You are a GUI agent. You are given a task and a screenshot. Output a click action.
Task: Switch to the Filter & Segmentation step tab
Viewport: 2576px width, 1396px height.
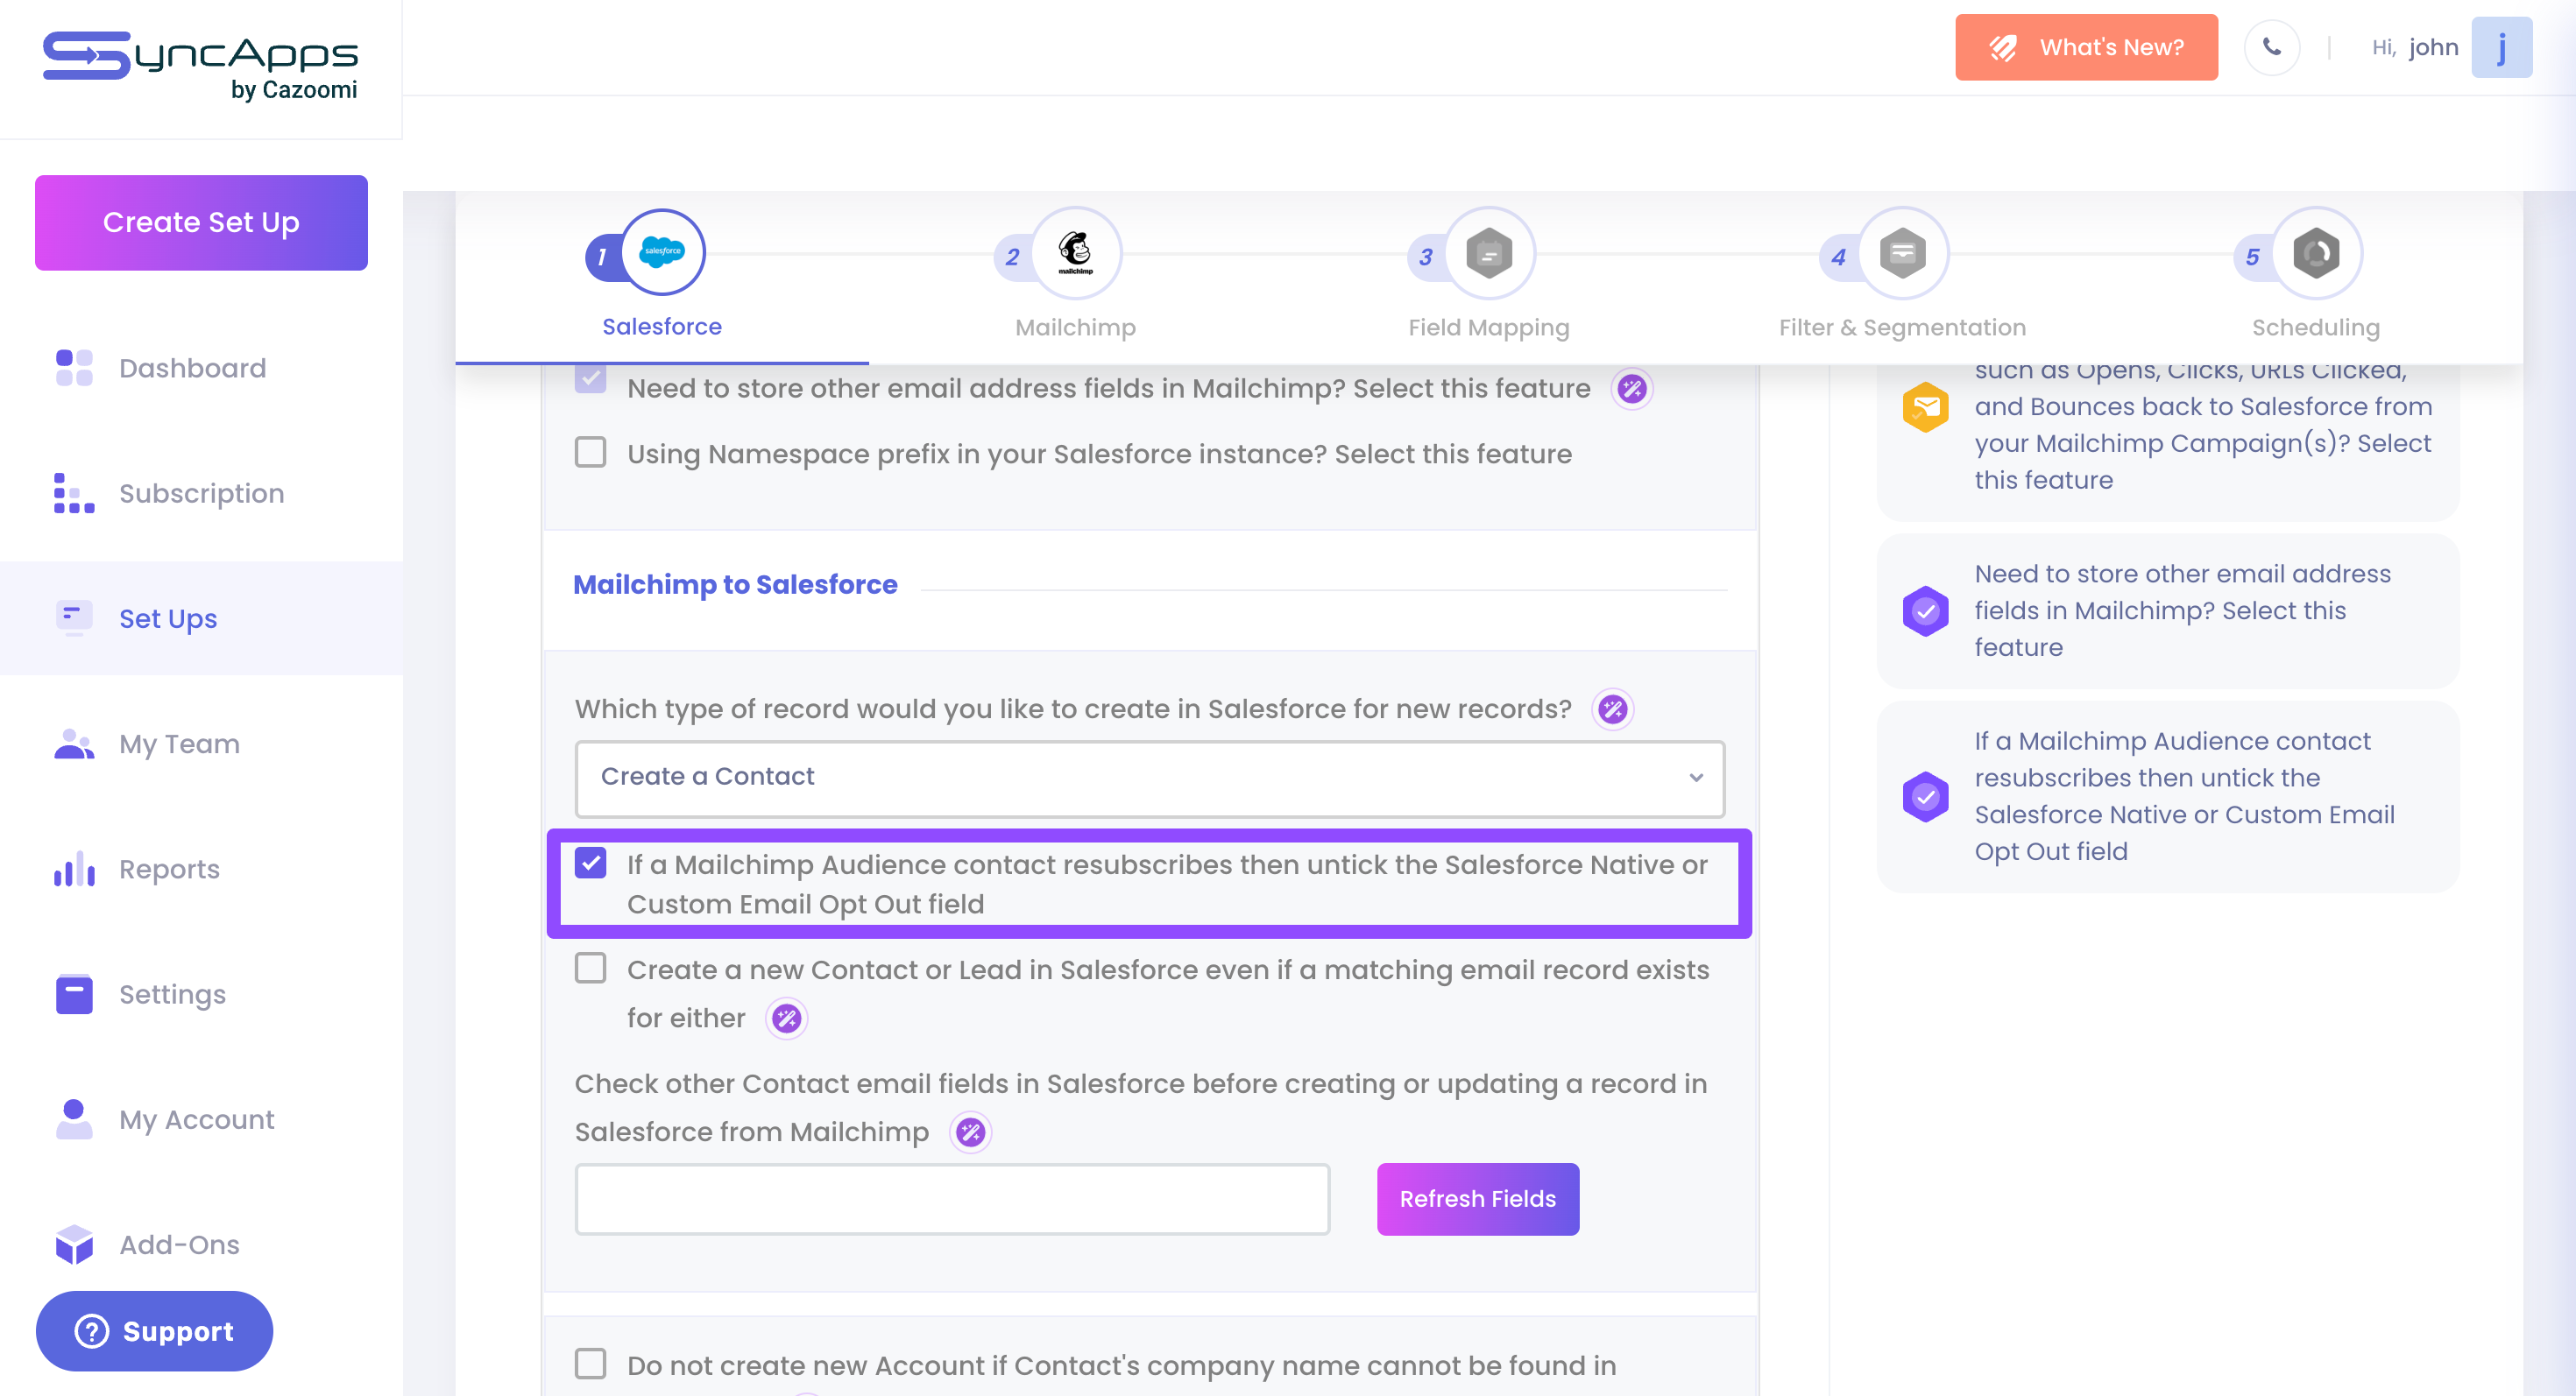click(x=1902, y=277)
